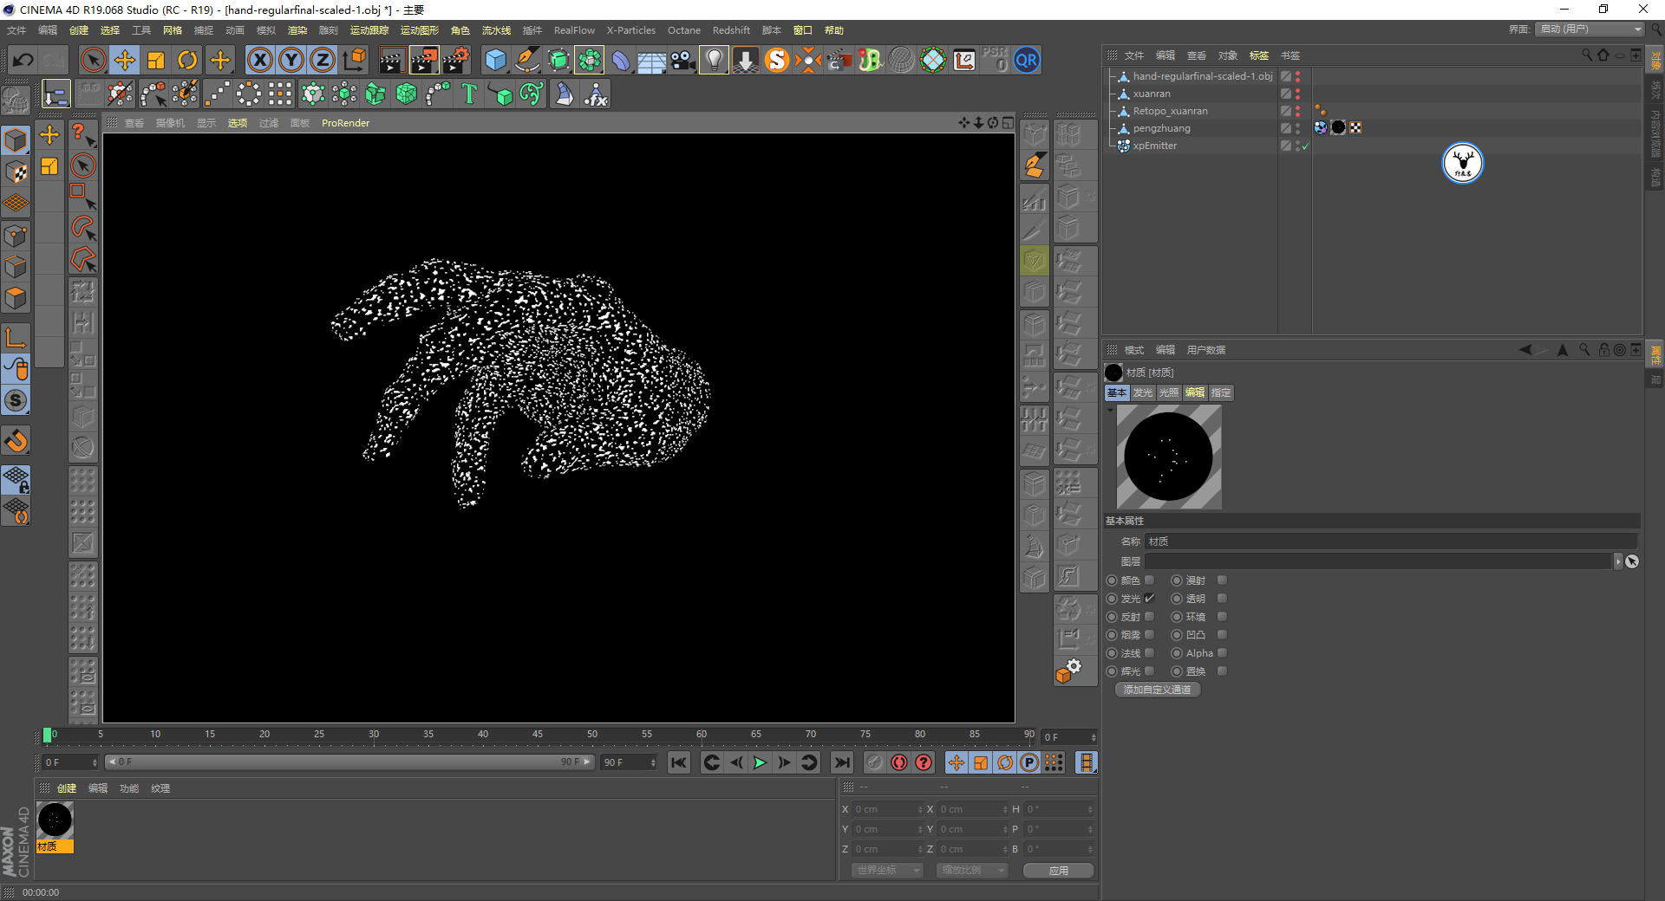1665x901 pixels.
Task: Select the 材质 material thumbnail in manager
Action: click(x=55, y=820)
